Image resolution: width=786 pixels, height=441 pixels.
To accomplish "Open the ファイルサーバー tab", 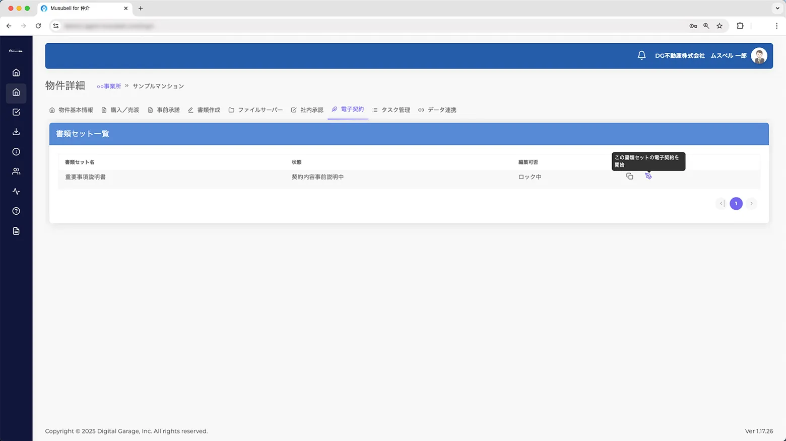I will (255, 110).
